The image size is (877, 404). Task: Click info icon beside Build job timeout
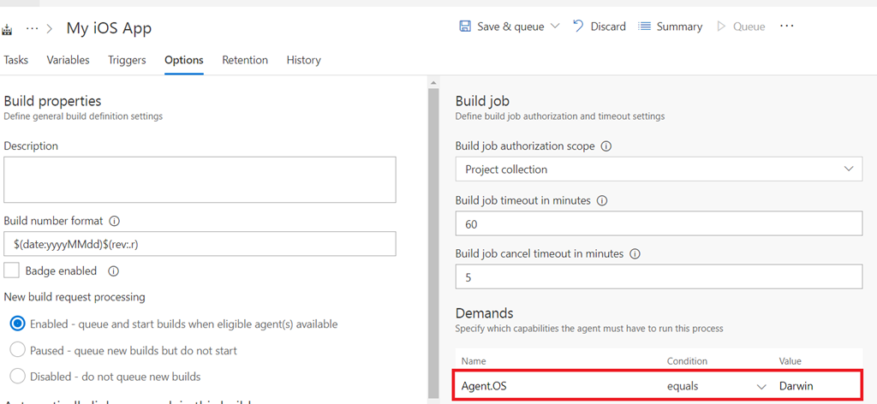click(x=601, y=201)
